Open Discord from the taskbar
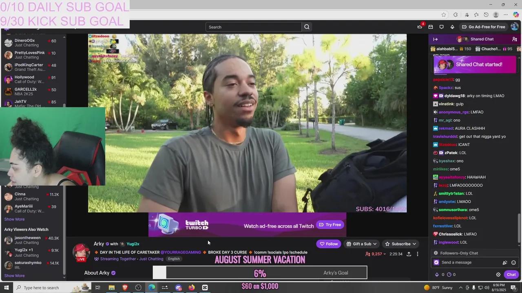Image resolution: width=522 pixels, height=293 pixels. (x=178, y=288)
